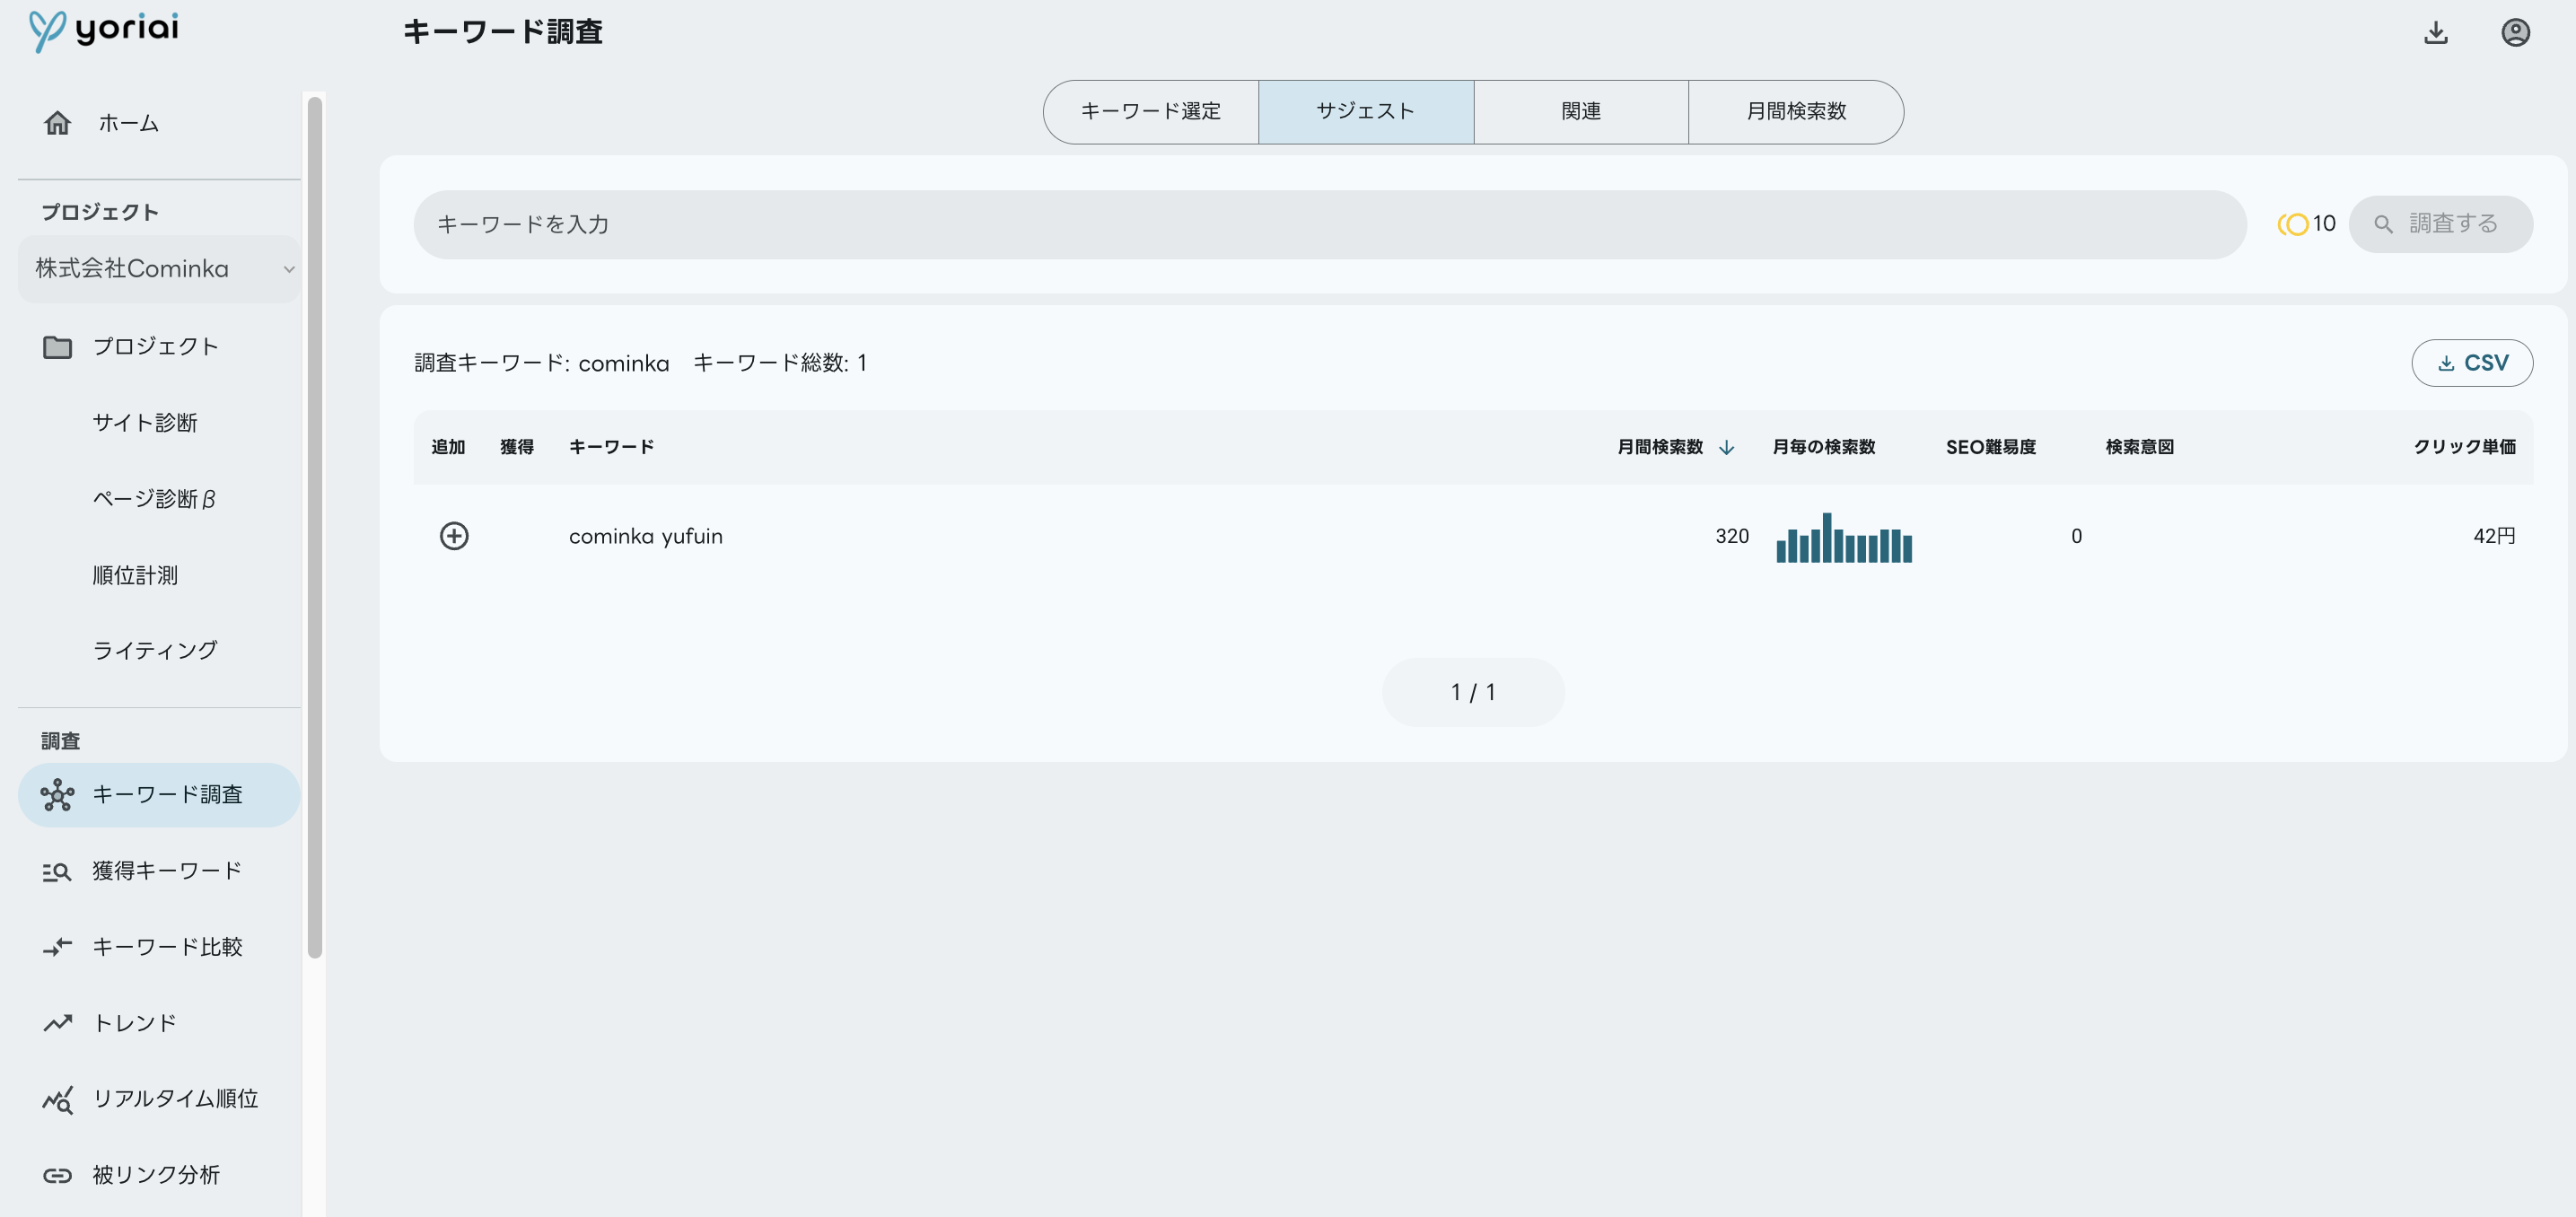This screenshot has height=1217, width=2576.
Task: Click the 追加 column header
Action: [448, 447]
